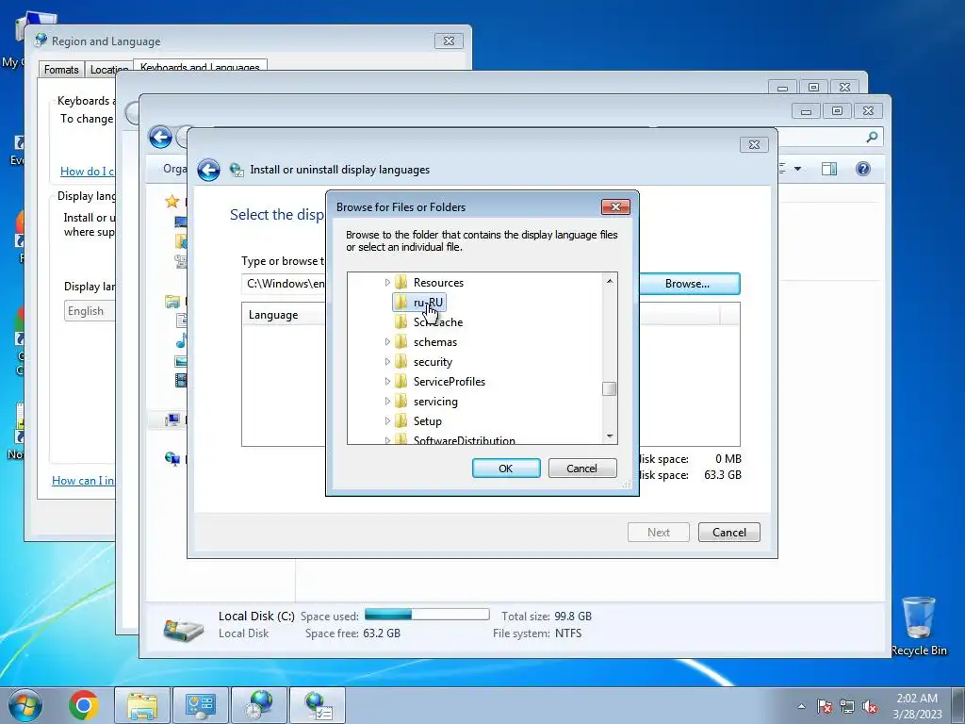Expand the security folder node
The image size is (965, 724).
[387, 361]
